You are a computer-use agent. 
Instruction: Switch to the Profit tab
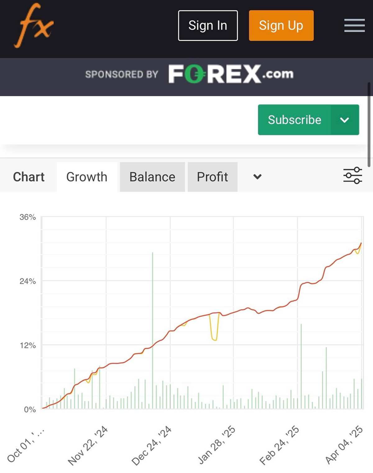click(x=213, y=177)
